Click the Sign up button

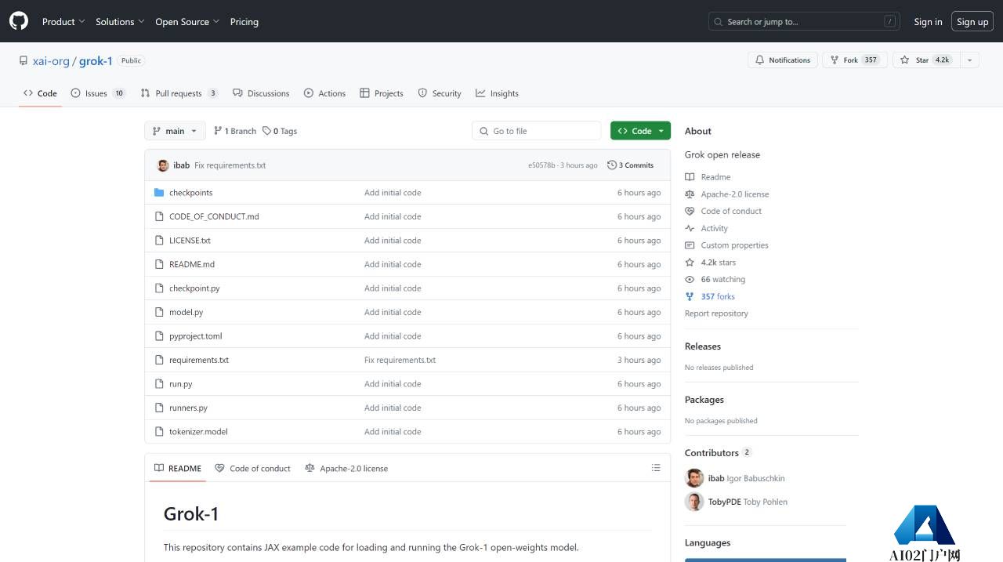click(x=972, y=22)
